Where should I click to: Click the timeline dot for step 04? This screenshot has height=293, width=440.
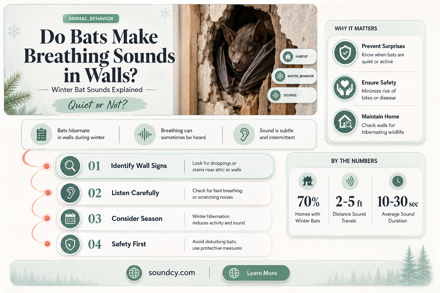point(47,244)
